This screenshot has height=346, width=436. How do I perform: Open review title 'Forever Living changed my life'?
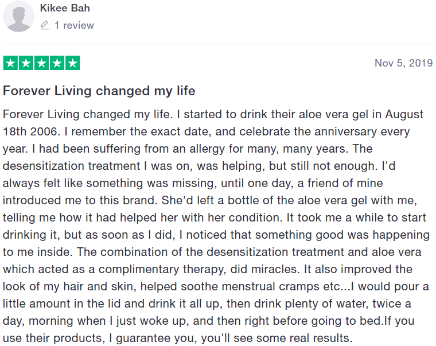[x=99, y=91]
